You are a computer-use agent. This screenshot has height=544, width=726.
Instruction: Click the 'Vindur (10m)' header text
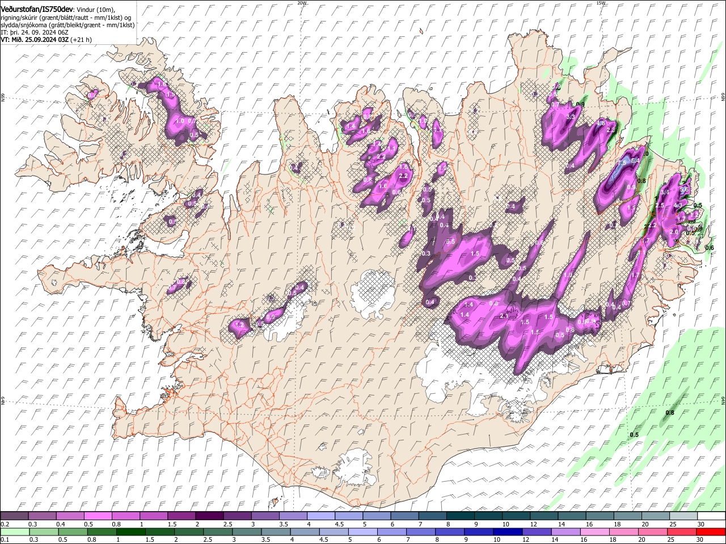(95, 9)
